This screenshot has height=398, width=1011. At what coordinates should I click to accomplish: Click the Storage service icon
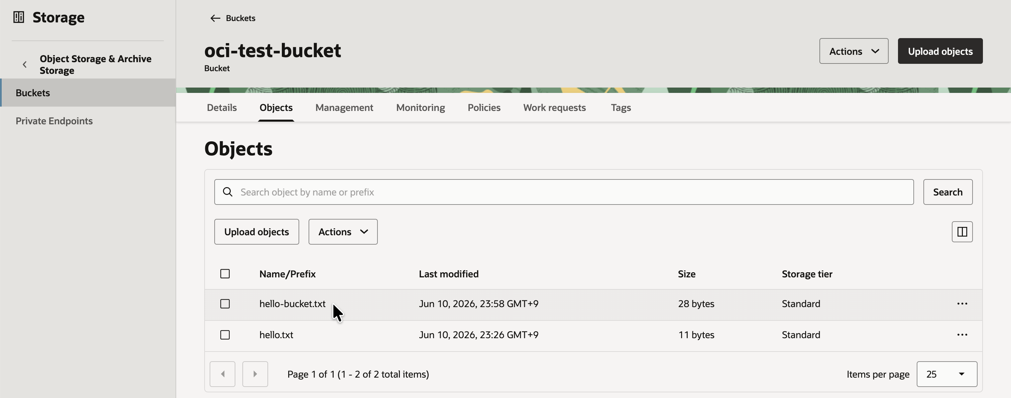[x=18, y=17]
